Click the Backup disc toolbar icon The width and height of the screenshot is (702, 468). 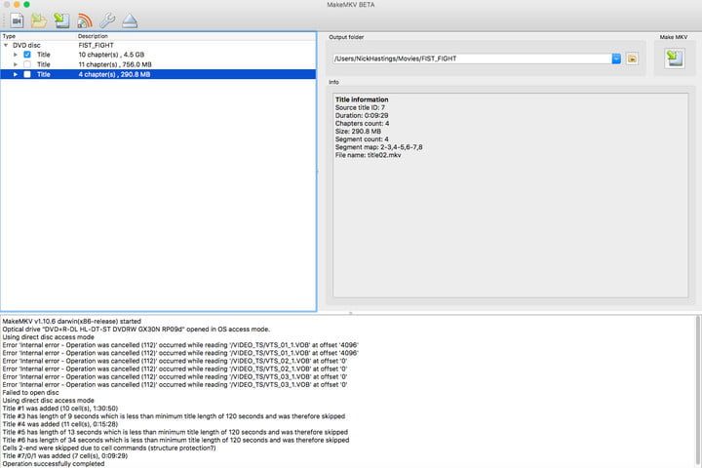[x=61, y=19]
